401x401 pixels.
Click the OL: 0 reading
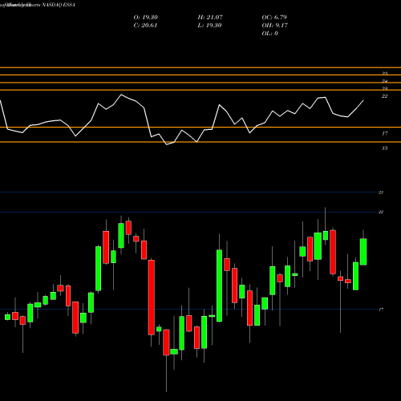270,34
